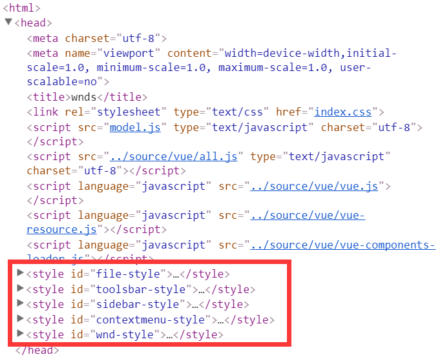Expand the sidebar-style style element
The image size is (442, 357).
coord(20,303)
